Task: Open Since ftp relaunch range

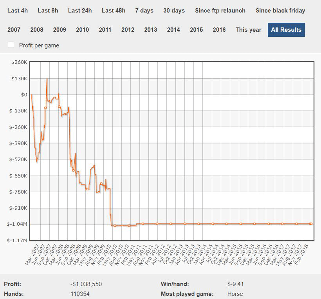Action: point(220,11)
